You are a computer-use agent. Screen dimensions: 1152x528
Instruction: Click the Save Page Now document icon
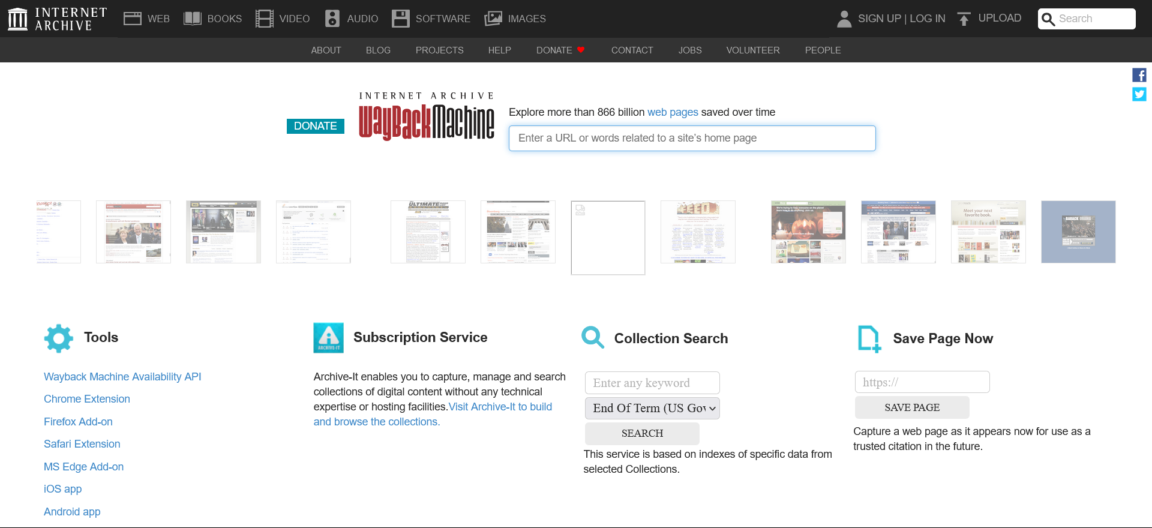point(869,339)
